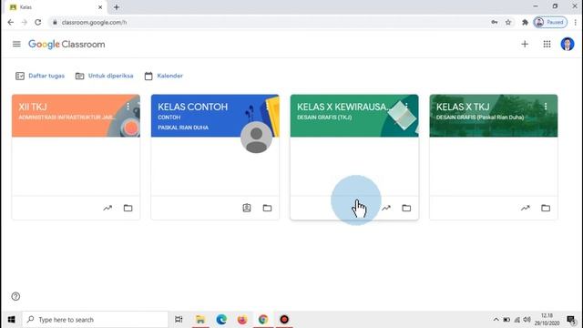Open a new browser tab

pyautogui.click(x=117, y=7)
